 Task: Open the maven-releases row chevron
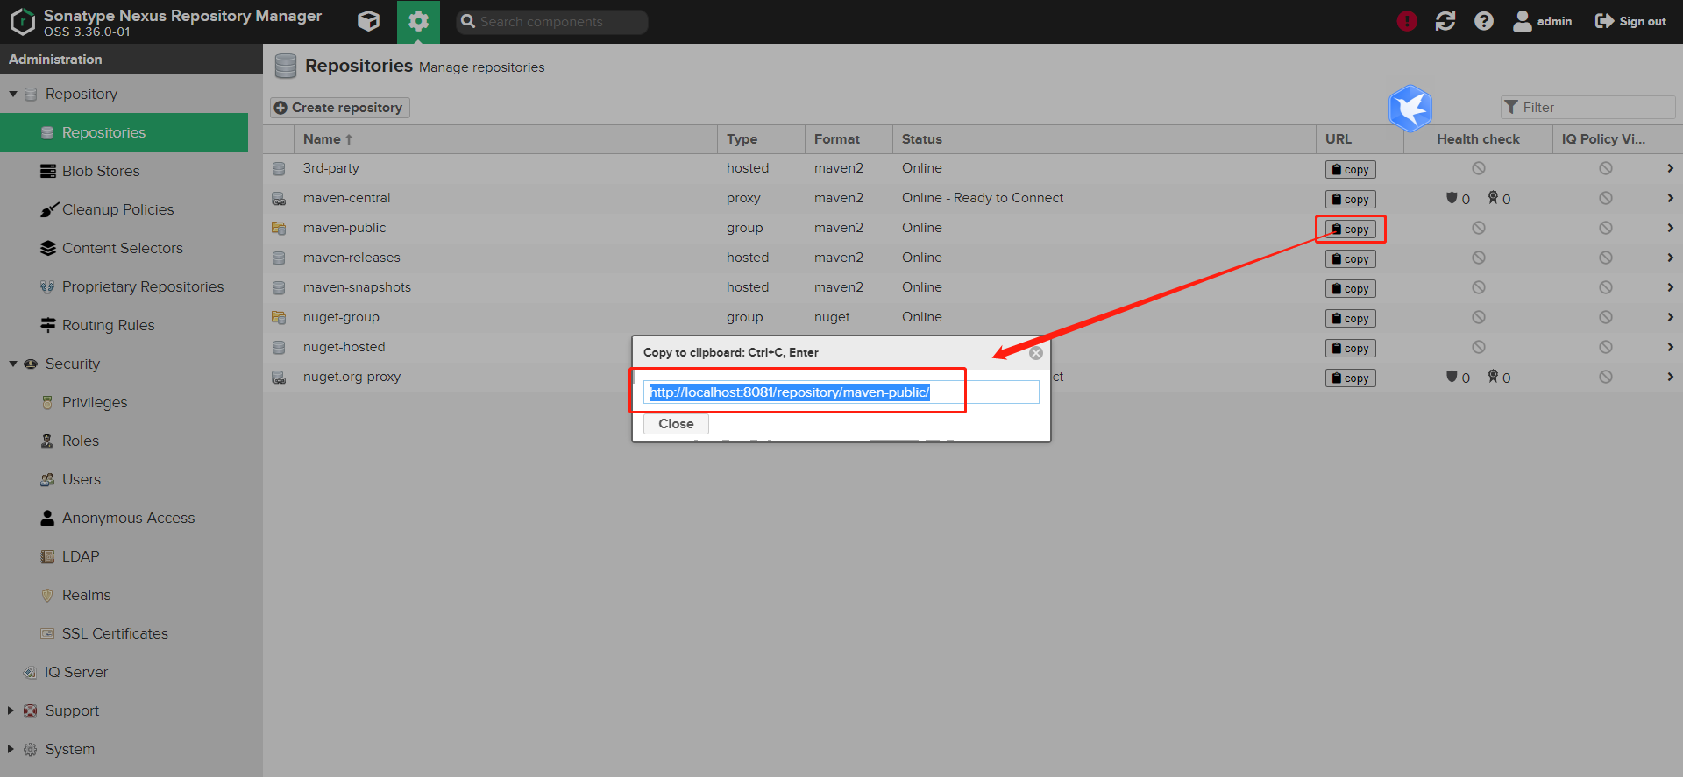pyautogui.click(x=1670, y=258)
